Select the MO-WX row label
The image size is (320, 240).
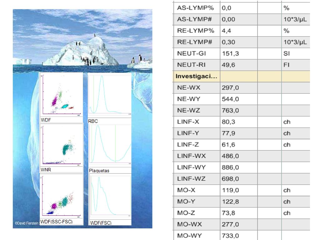[189, 224]
